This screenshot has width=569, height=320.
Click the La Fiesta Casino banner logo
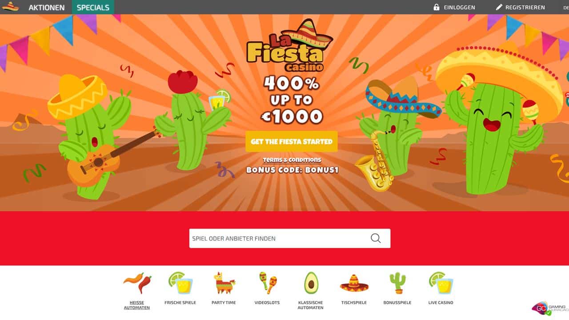coord(289,47)
